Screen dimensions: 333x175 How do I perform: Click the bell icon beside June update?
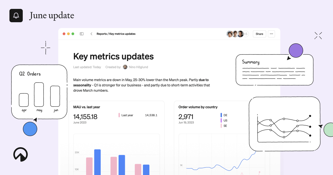pyautogui.click(x=16, y=16)
